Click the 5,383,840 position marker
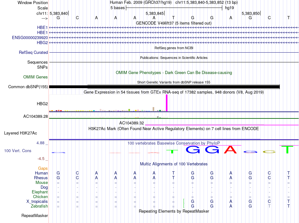The width and height of the screenshot is (299, 223). 59,13
